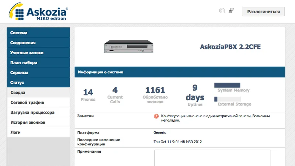Click the Askozia MIKO edition logo
The image size is (295, 166).
tap(38, 11)
